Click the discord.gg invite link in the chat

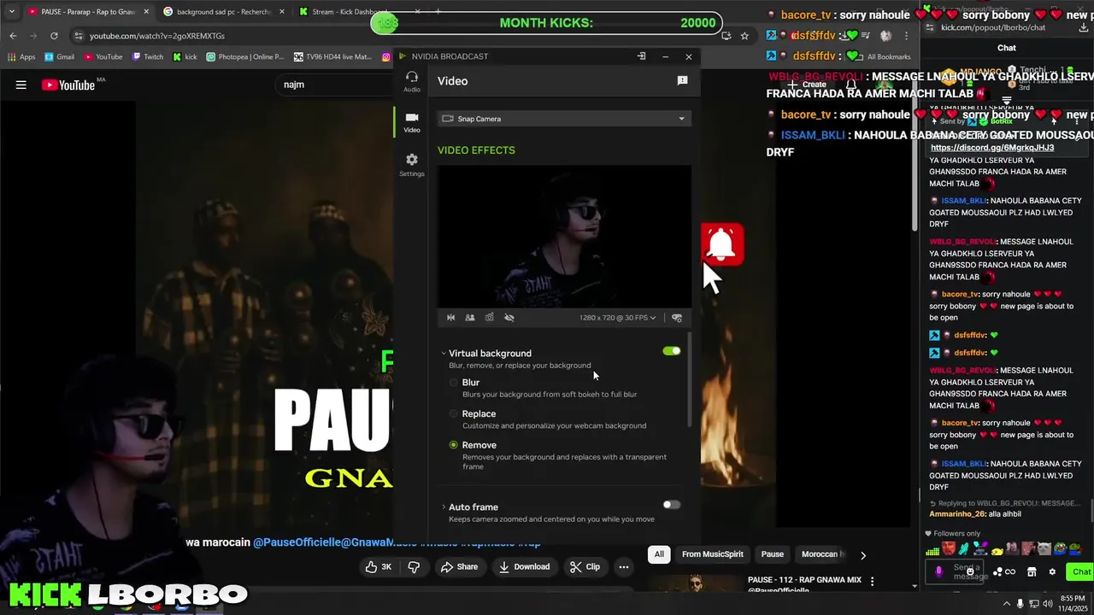click(x=992, y=148)
